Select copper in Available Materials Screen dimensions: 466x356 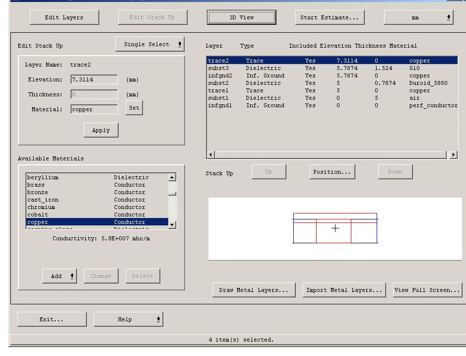pos(97,222)
